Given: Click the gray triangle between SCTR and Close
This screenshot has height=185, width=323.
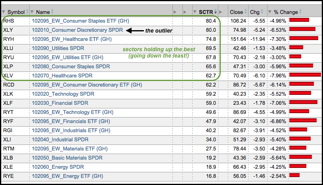Looking at the screenshot, I should pyautogui.click(x=222, y=12).
